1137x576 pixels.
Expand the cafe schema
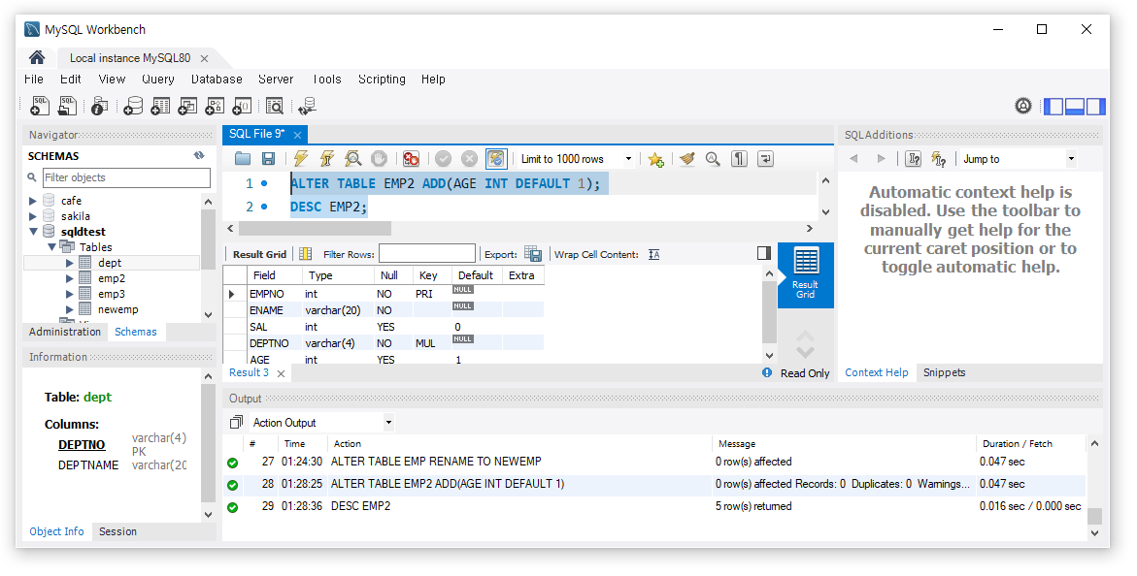coord(33,201)
